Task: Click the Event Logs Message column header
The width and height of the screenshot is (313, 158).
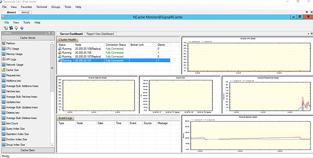Action: coord(163,123)
